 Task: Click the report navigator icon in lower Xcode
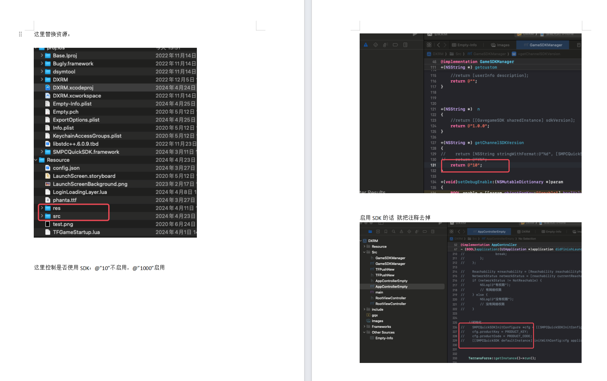click(x=433, y=232)
